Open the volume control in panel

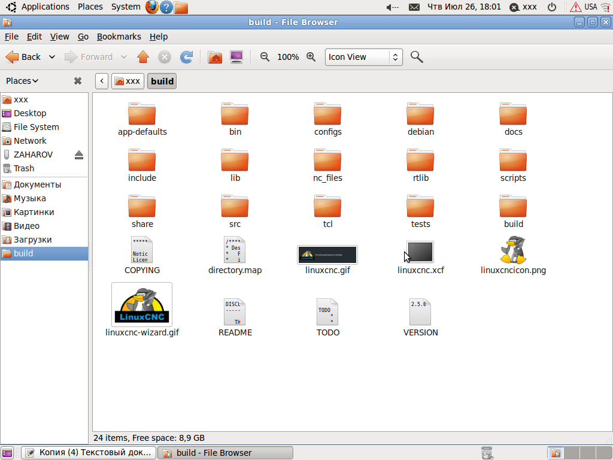(393, 7)
